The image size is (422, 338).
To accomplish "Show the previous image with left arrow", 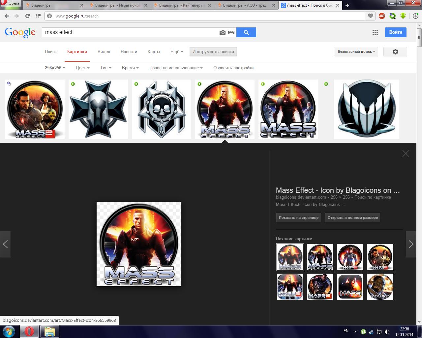I will (5, 244).
